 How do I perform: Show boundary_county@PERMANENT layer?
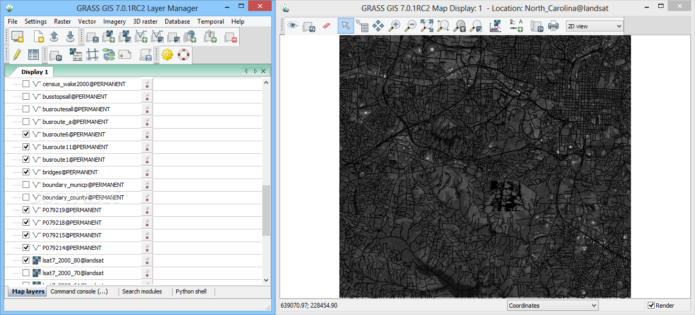coord(26,197)
